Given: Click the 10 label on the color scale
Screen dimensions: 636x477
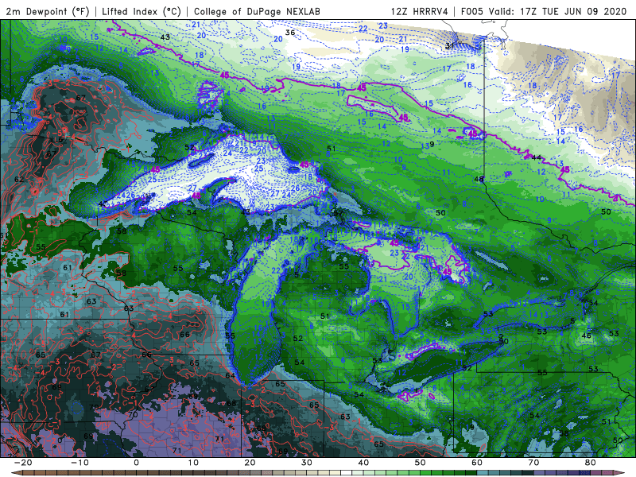Looking at the screenshot, I should [x=193, y=463].
